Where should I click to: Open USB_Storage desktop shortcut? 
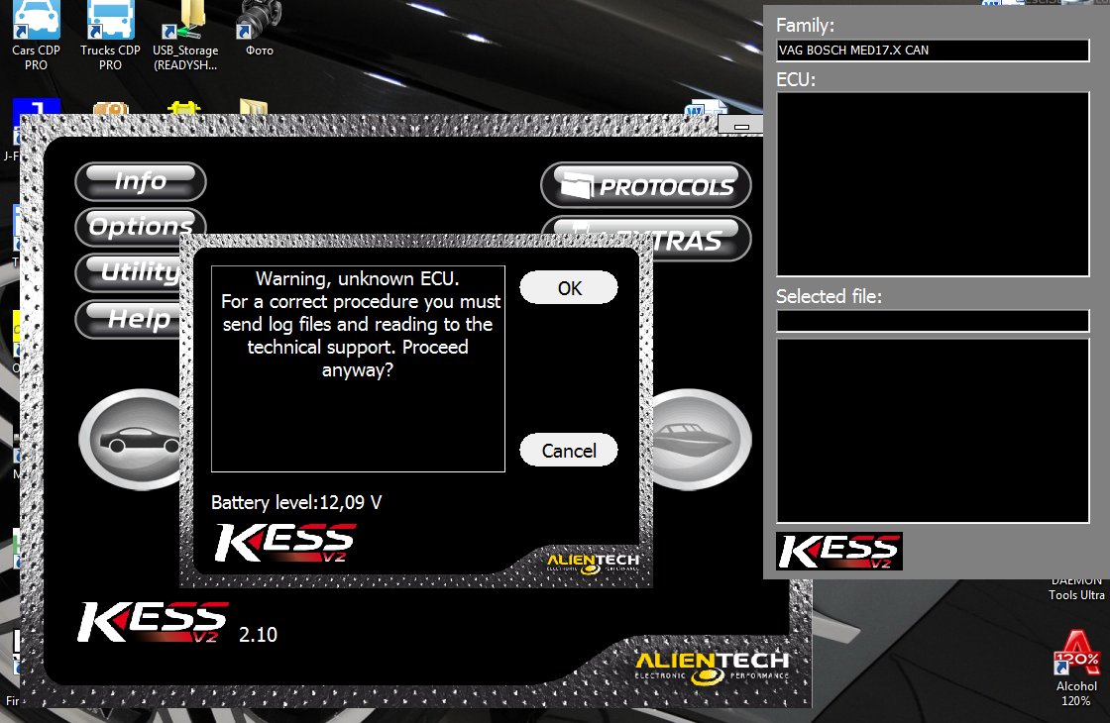pos(185,36)
